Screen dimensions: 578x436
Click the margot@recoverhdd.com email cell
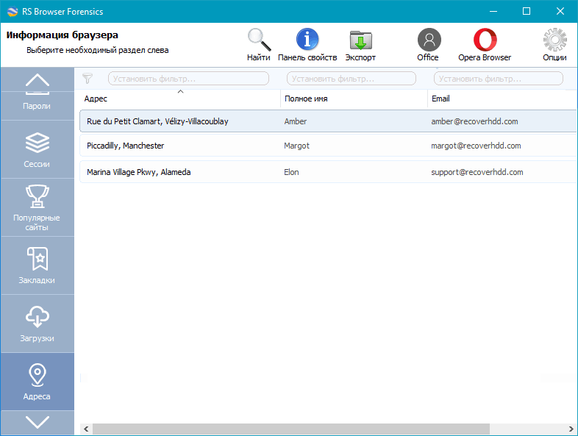tap(476, 146)
